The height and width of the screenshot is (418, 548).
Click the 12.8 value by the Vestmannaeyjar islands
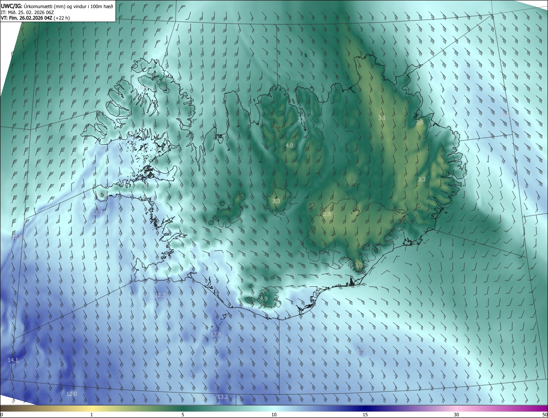[x=216, y=335]
